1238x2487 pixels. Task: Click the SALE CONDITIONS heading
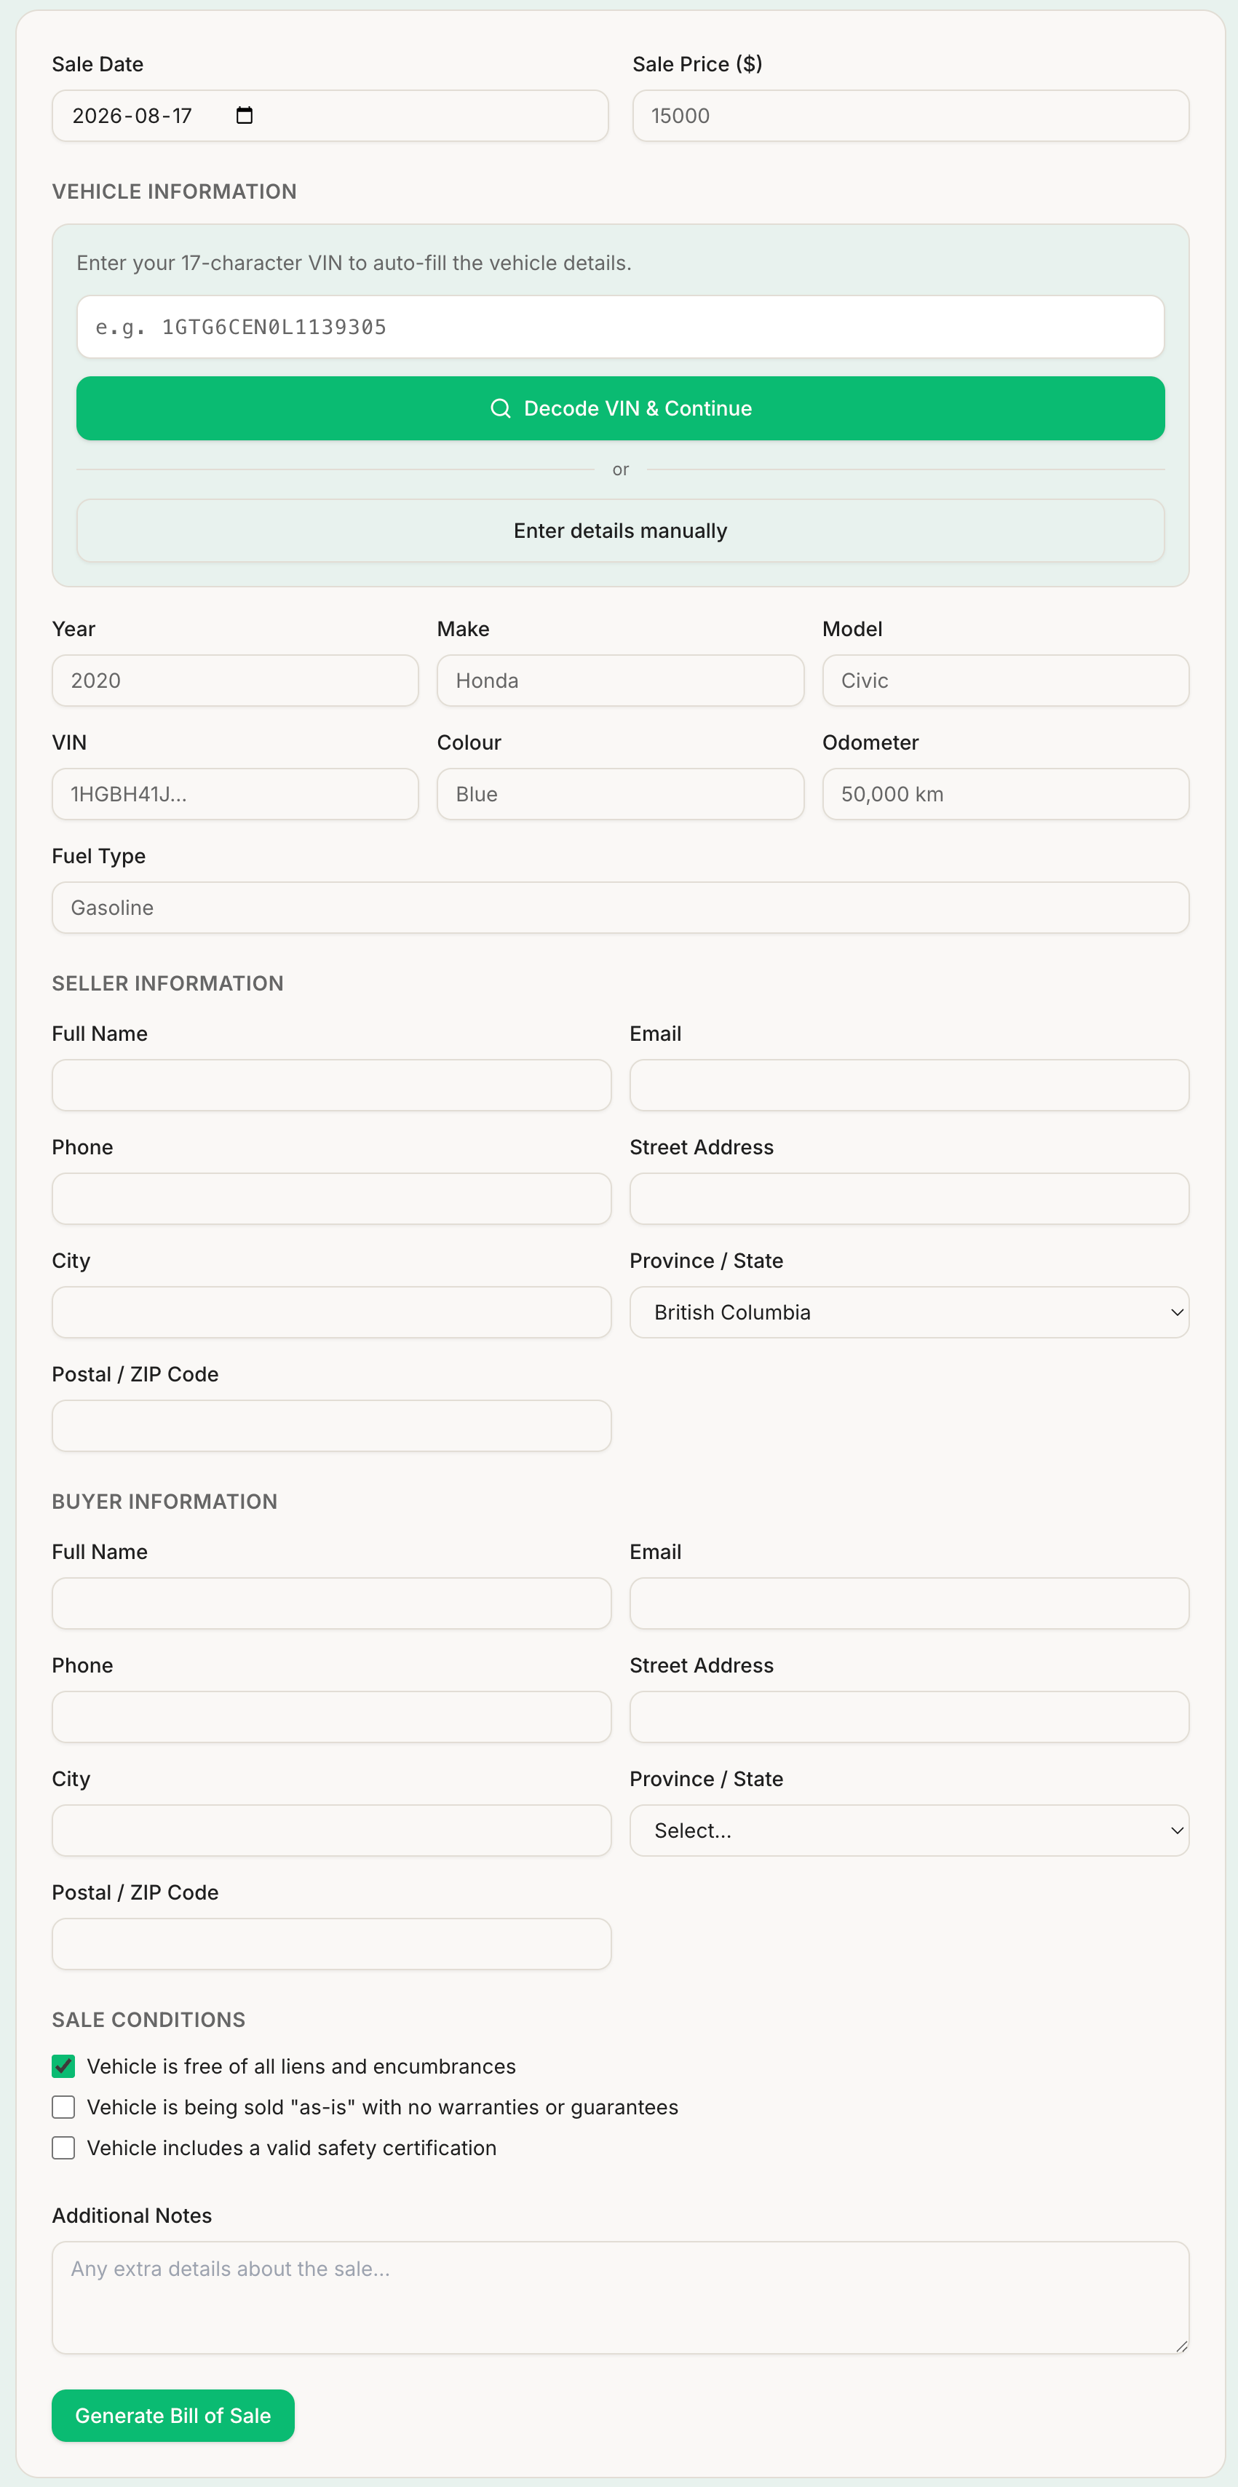148,2020
